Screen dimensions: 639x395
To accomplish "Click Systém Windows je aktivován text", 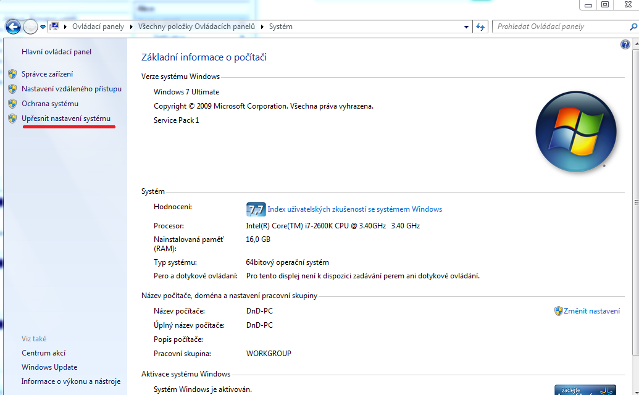I will [x=203, y=389].
